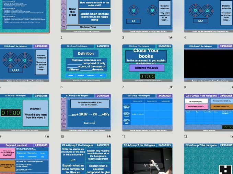The width and height of the screenshot is (233, 174).
Task: Select the lithium fluoride electronic structures slide
Action: click(x=86, y=159)
